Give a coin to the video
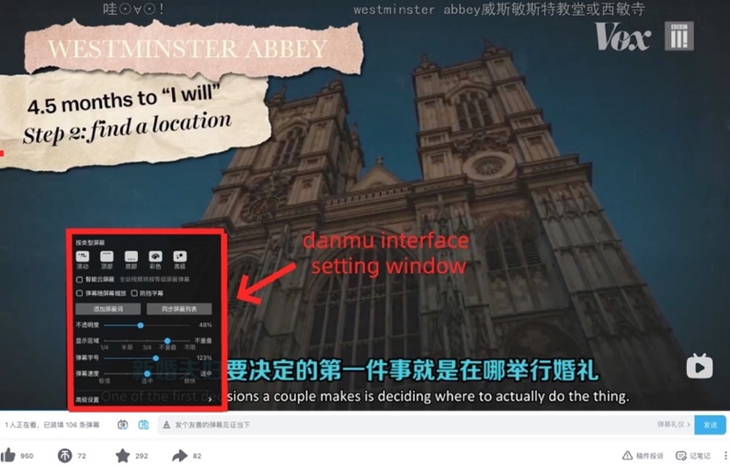Image resolution: width=730 pixels, height=467 pixels. [x=65, y=456]
